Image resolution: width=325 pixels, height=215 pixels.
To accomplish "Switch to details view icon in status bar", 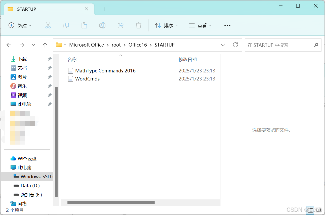I will coord(310,210).
